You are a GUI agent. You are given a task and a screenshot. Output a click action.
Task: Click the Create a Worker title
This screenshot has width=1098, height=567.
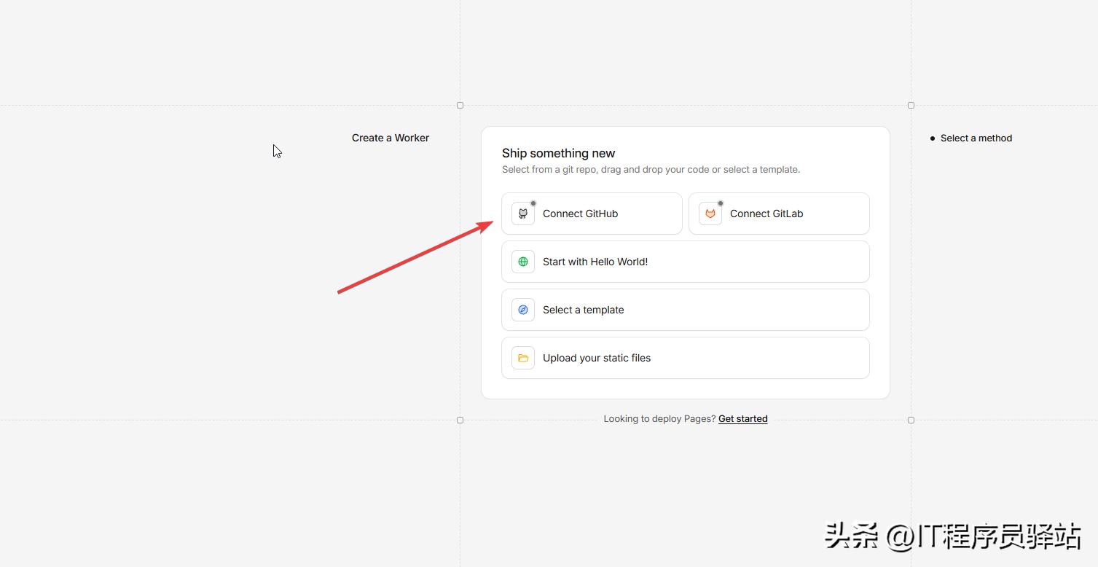391,138
